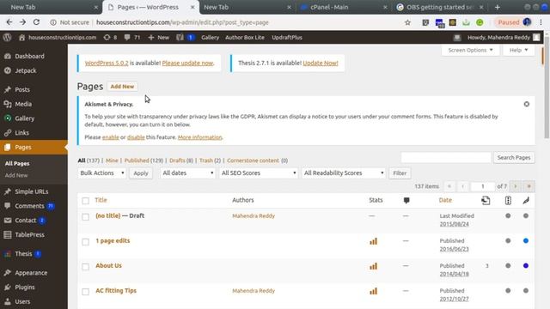Dismiss the Akismet & Privacy notice

pyautogui.click(x=527, y=104)
